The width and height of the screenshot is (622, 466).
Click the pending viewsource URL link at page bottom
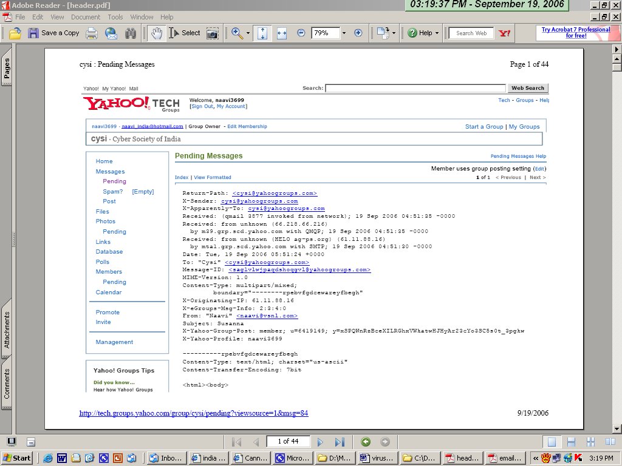coord(194,413)
